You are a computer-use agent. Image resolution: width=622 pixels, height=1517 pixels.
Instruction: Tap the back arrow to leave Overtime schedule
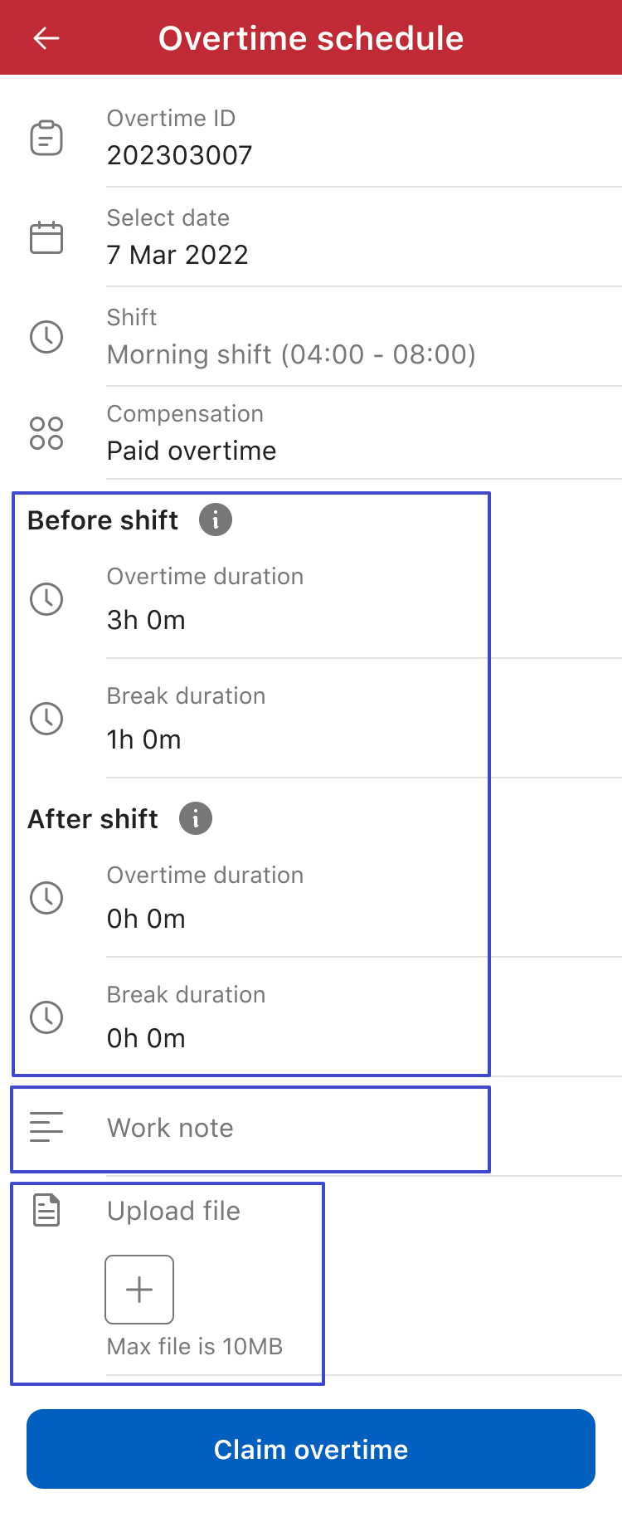46,37
